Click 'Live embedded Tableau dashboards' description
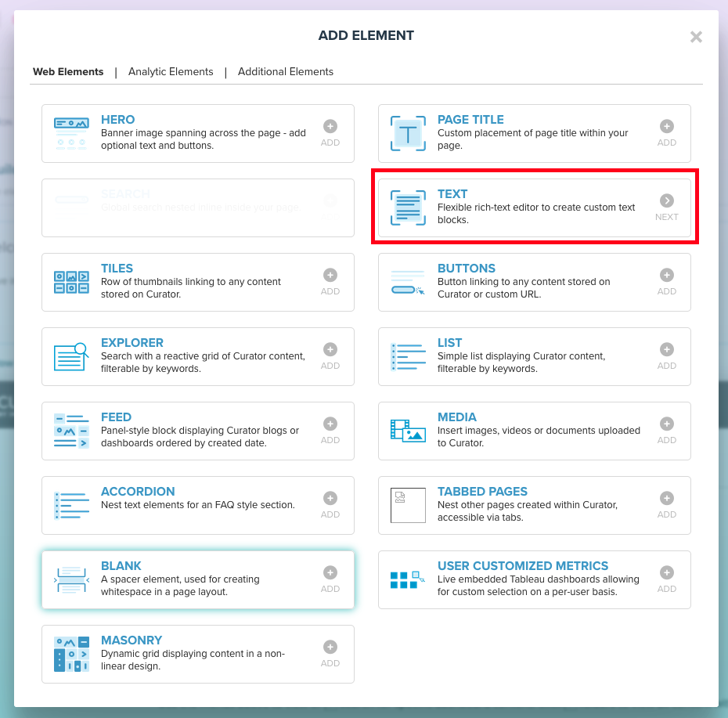Image resolution: width=728 pixels, height=718 pixels. (x=538, y=585)
